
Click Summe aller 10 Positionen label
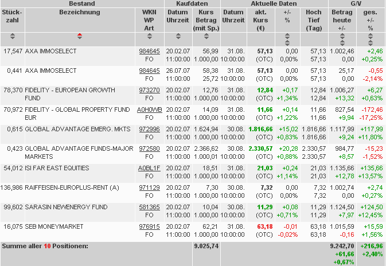(x=45, y=246)
